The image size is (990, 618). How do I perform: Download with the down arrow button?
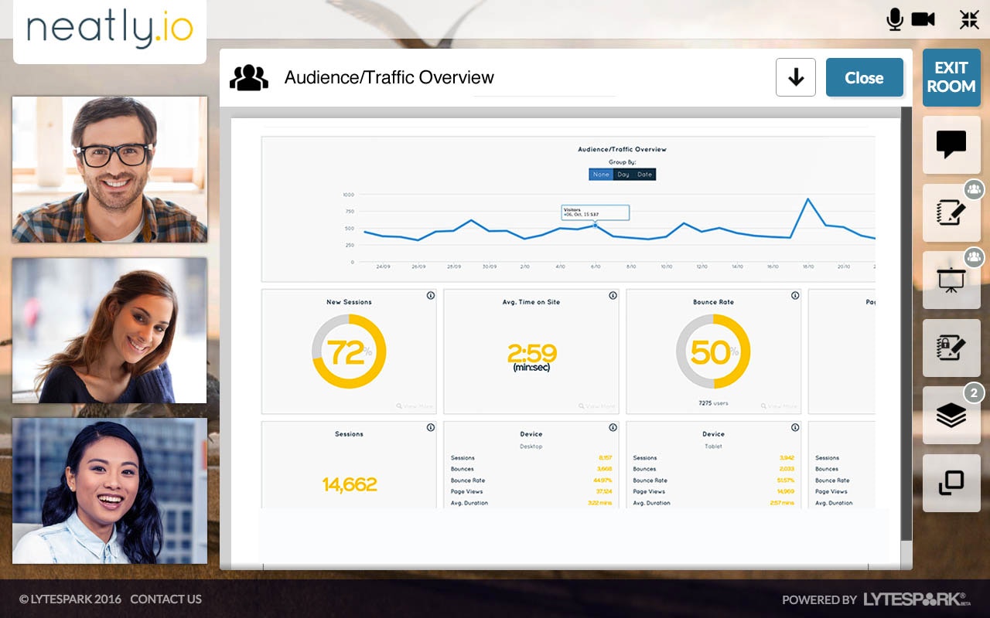click(796, 77)
